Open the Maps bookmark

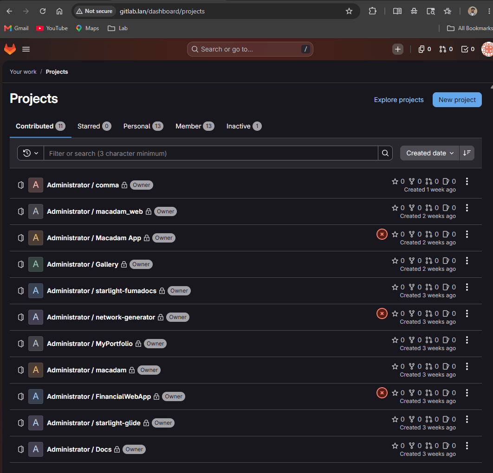click(x=87, y=28)
